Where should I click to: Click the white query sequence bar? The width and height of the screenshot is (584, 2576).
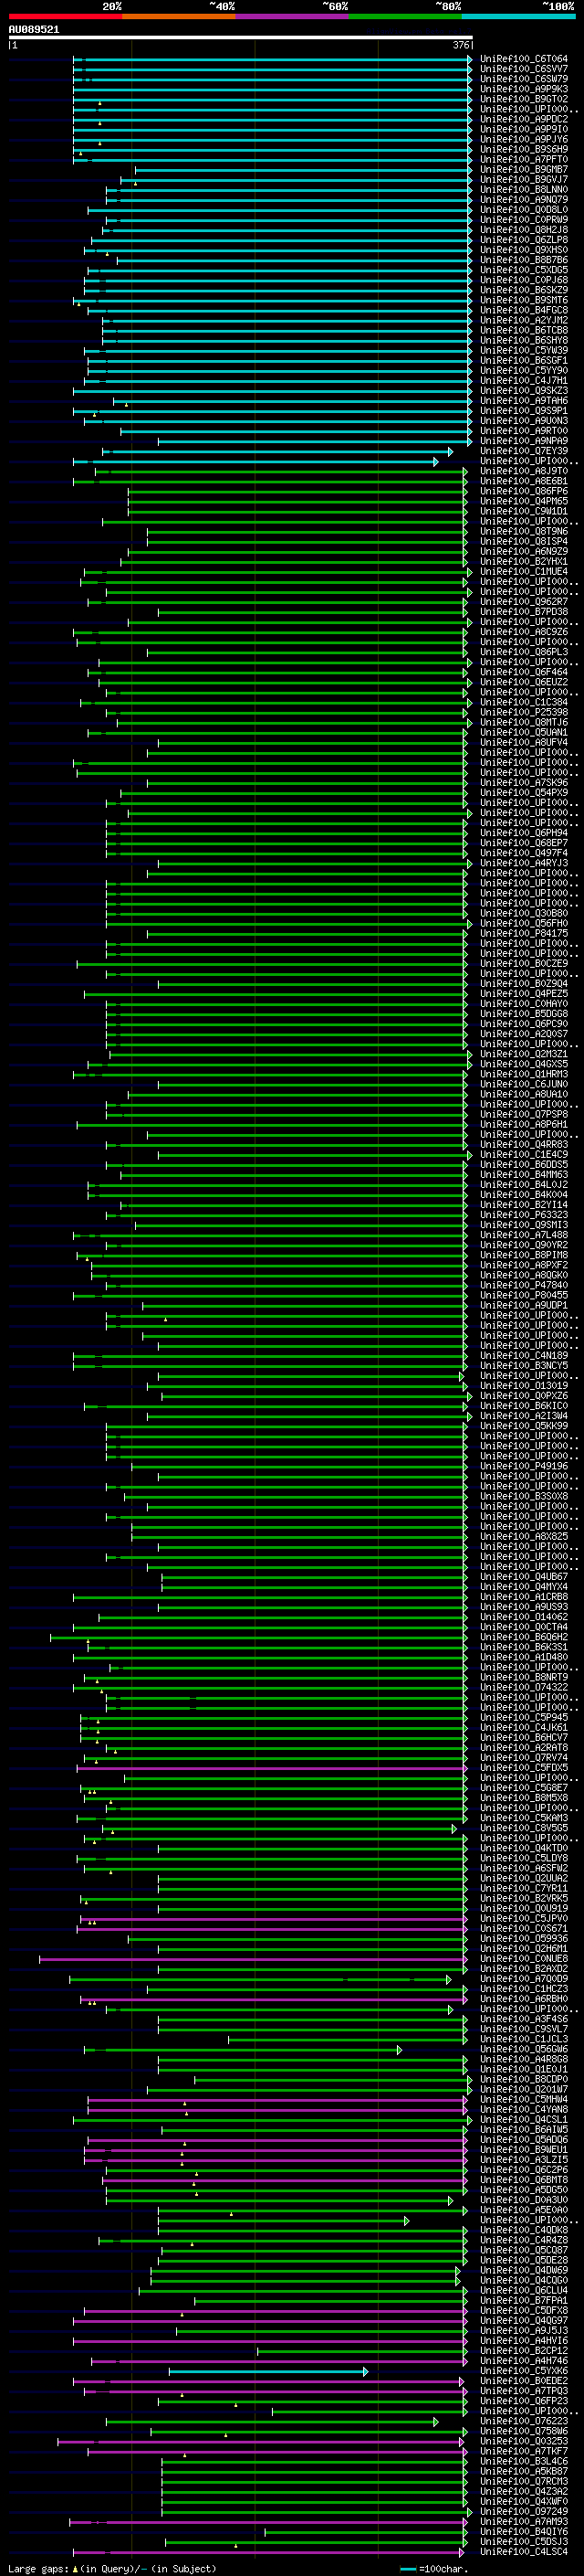point(240,38)
